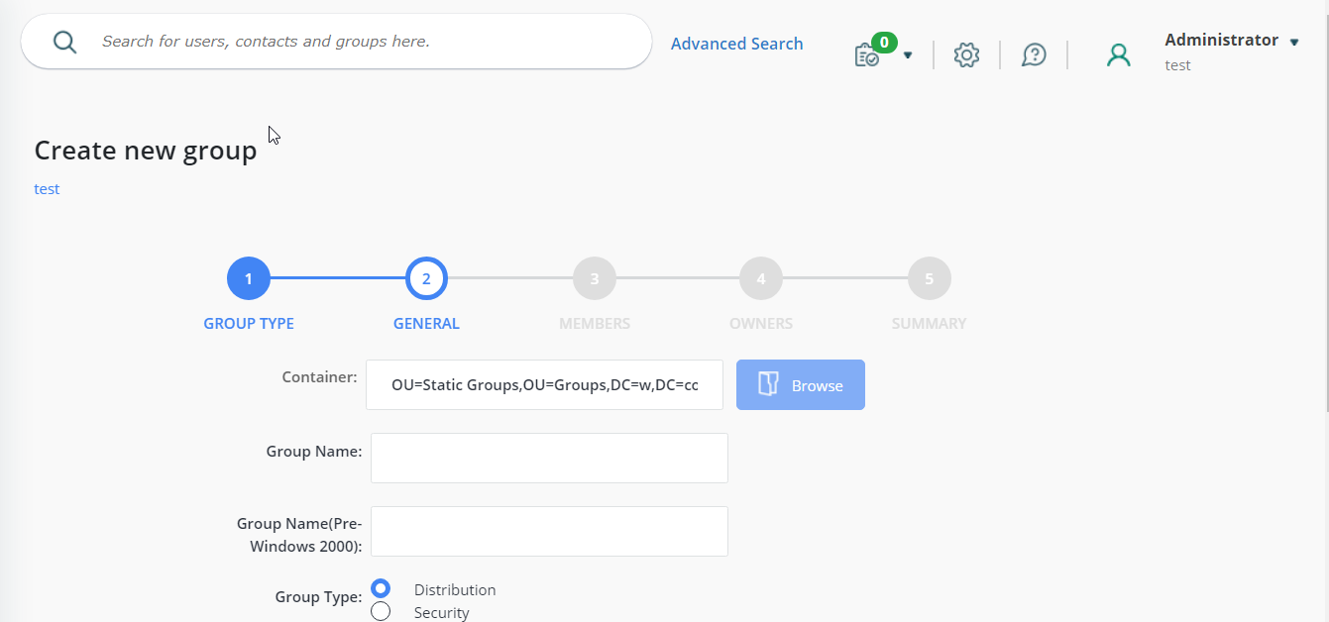This screenshot has width=1329, height=622.
Task: Click the Administrator profile icon
Action: coord(1119,54)
